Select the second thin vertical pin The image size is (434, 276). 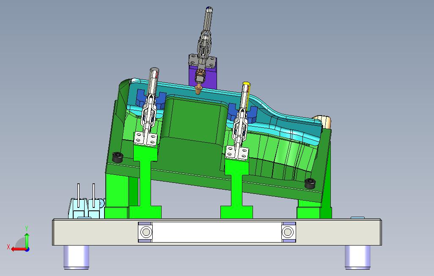pyautogui.click(x=94, y=196)
